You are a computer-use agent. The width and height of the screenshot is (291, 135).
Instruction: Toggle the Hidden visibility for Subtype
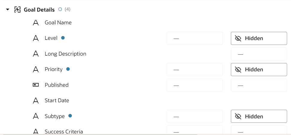point(259,116)
